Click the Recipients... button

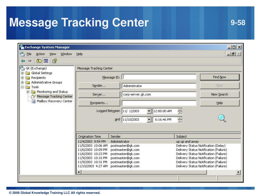99,103
